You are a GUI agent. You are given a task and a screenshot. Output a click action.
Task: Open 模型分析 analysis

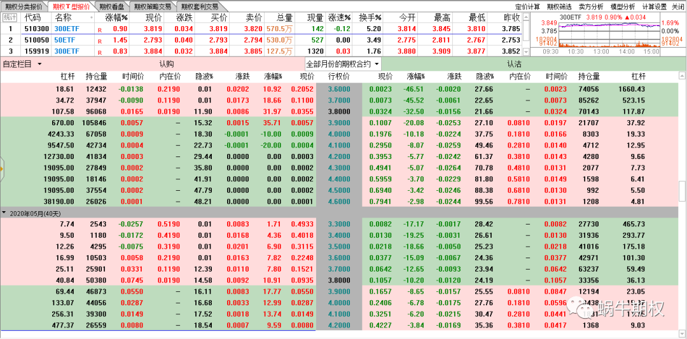point(623,6)
